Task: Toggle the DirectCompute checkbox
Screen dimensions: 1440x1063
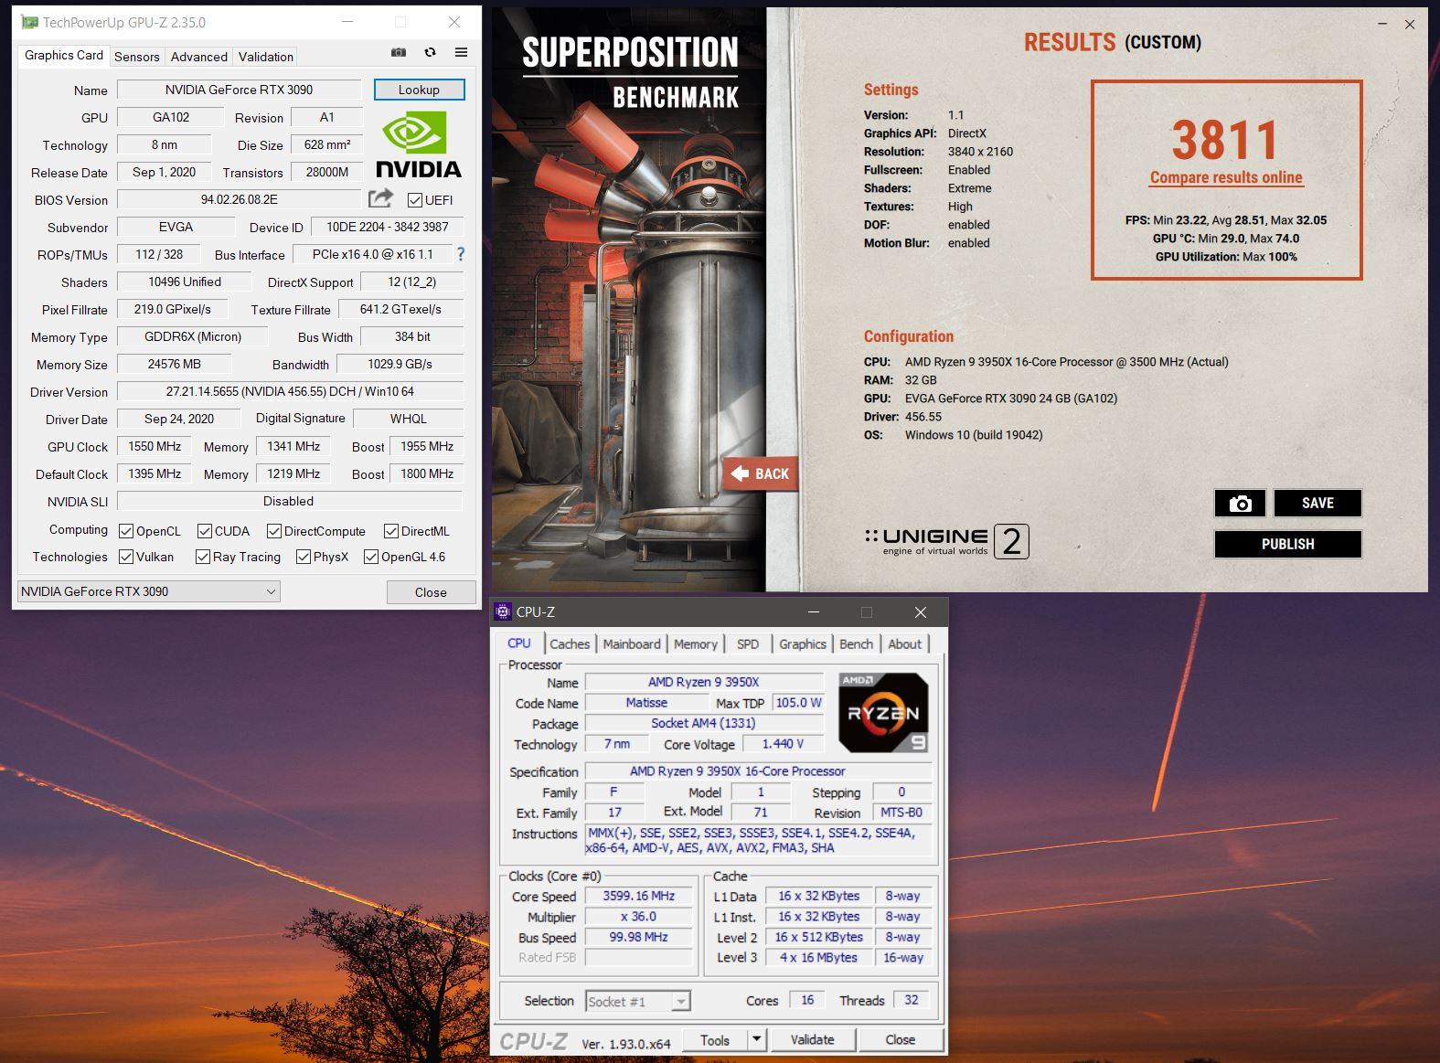Action: [274, 531]
